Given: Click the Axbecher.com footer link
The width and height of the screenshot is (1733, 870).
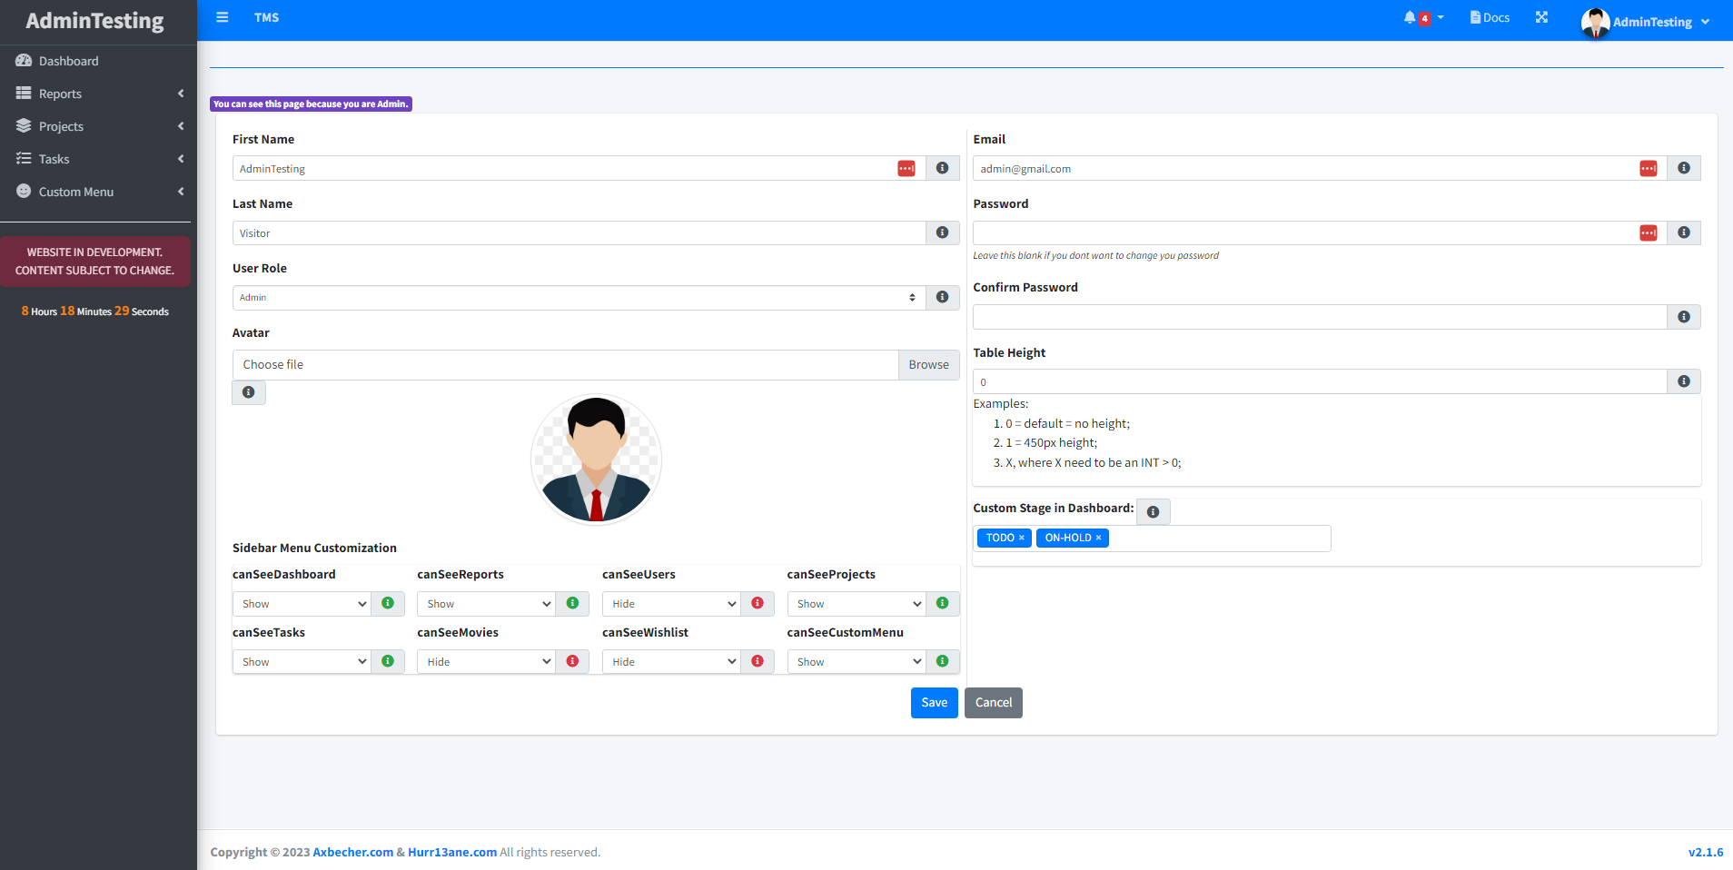Looking at the screenshot, I should click(352, 852).
